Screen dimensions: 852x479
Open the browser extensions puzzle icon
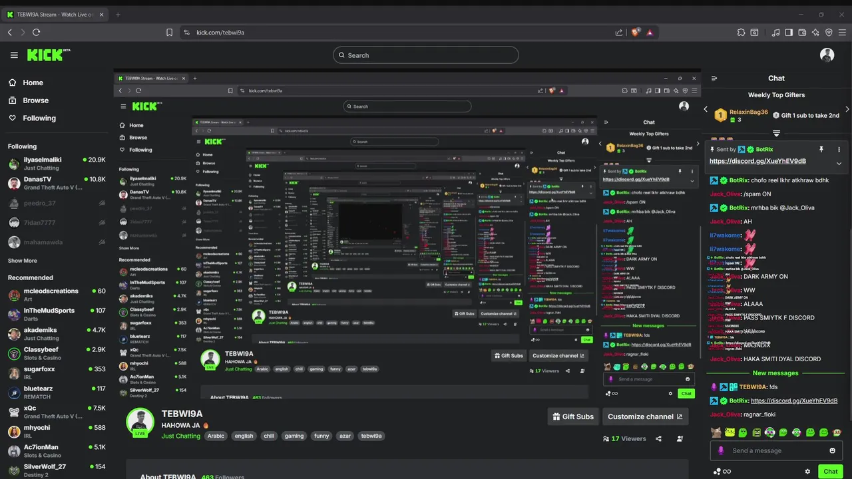click(x=741, y=32)
